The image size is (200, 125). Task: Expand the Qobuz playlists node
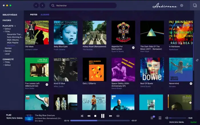4,29
